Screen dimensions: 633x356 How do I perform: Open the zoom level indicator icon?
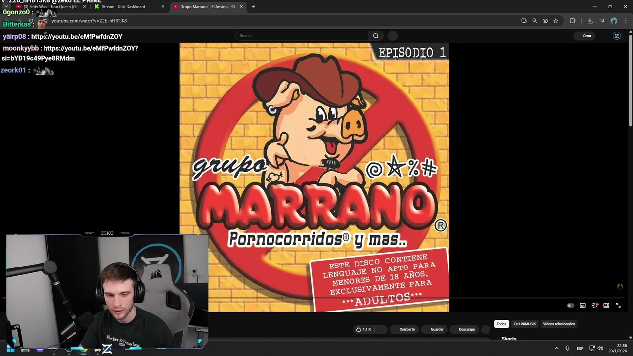(x=535, y=21)
